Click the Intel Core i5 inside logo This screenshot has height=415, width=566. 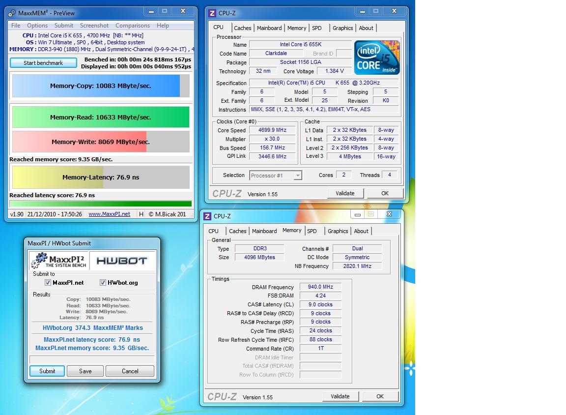pyautogui.click(x=377, y=58)
